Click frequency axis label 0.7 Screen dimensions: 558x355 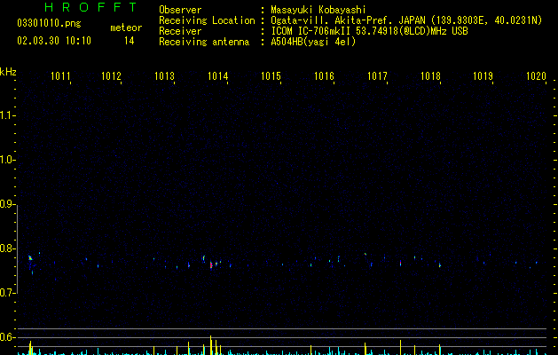point(7,293)
